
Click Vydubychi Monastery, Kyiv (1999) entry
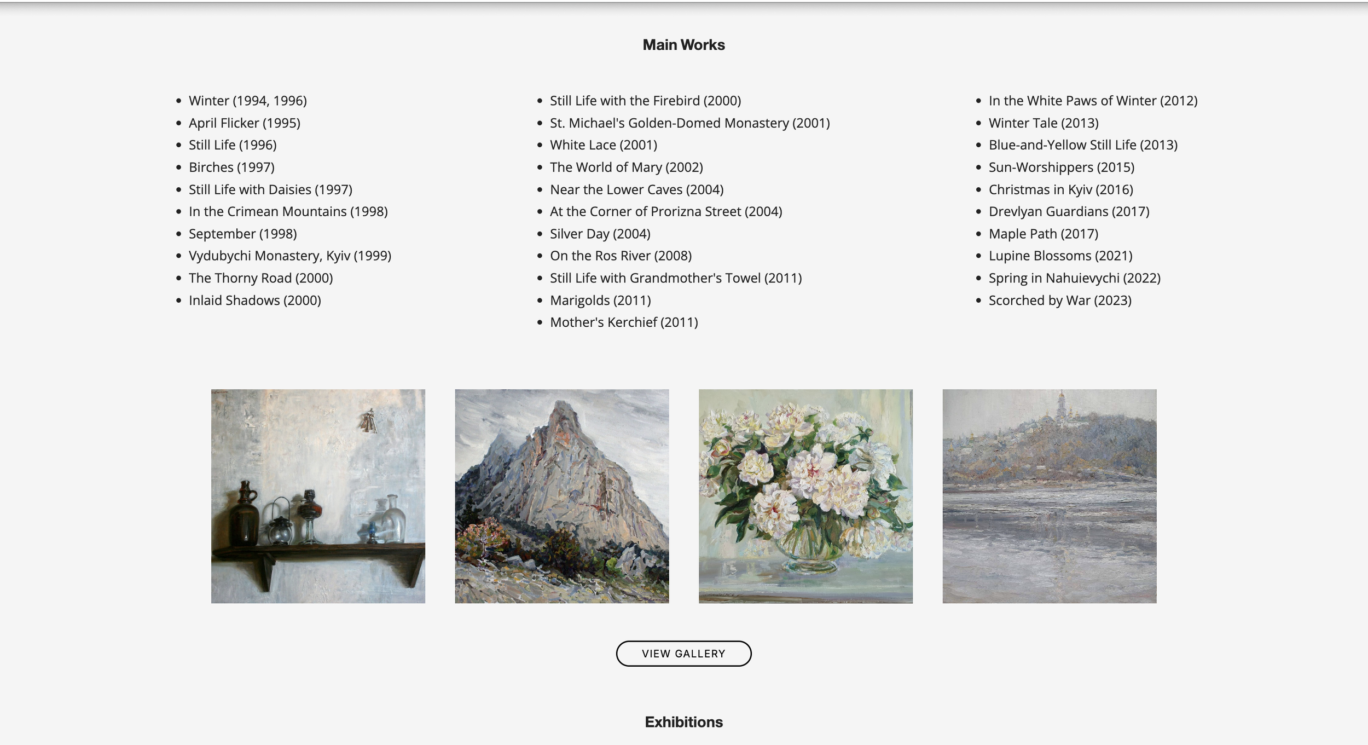click(x=289, y=256)
